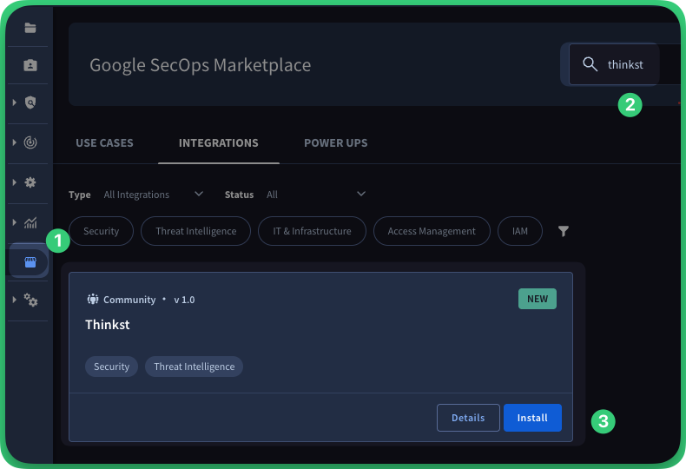Click the ID badge workdesk sidebar icon

(x=30, y=65)
